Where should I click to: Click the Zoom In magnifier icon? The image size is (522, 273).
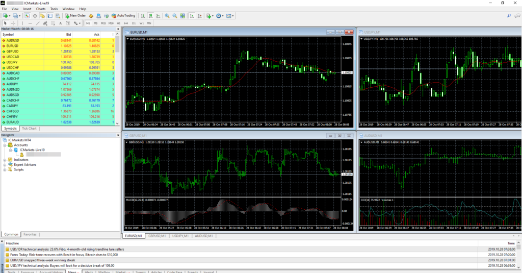coord(167,16)
